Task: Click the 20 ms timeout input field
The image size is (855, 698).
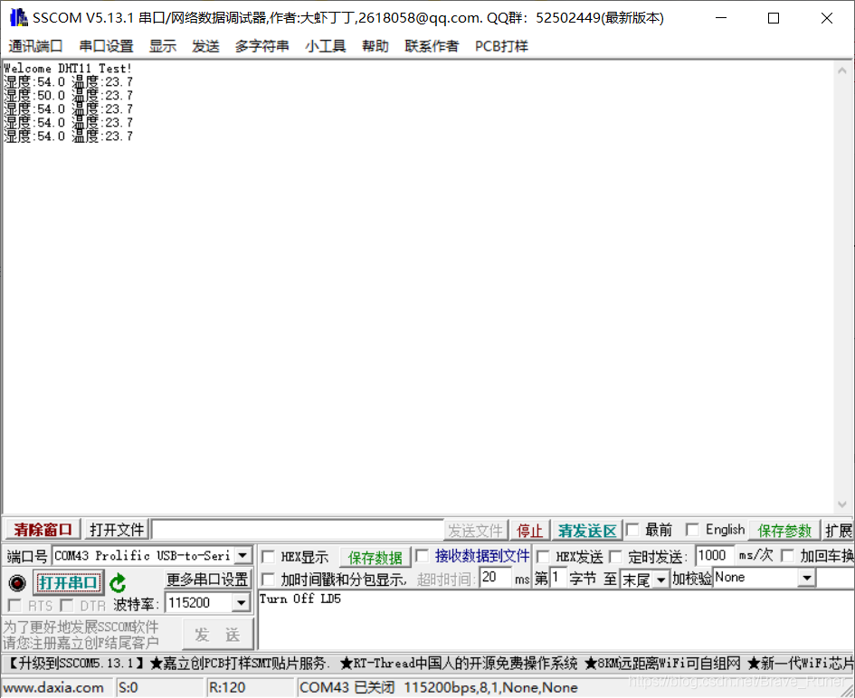Action: click(495, 578)
